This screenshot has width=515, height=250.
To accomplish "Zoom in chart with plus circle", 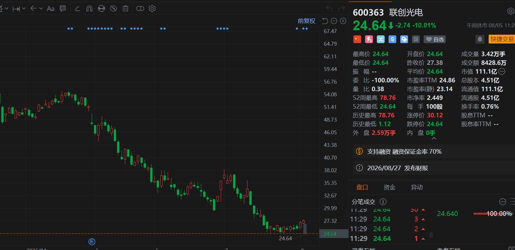I will [x=343, y=21].
